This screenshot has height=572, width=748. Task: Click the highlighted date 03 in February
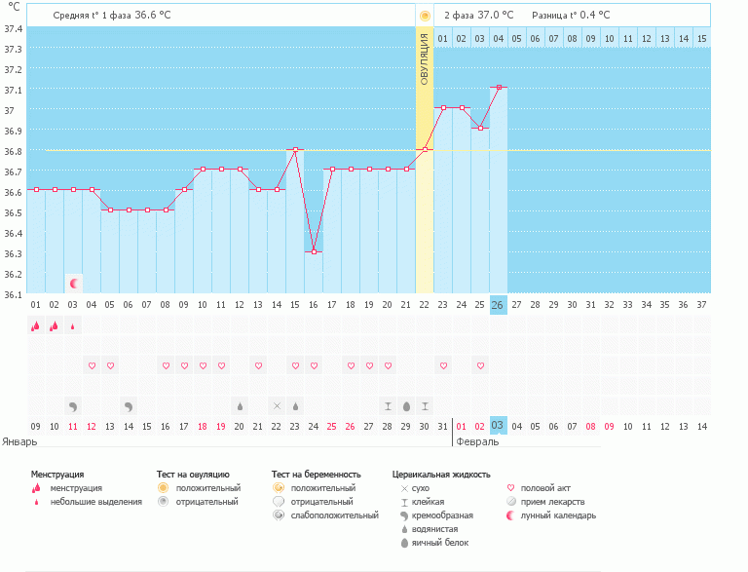pyautogui.click(x=498, y=426)
